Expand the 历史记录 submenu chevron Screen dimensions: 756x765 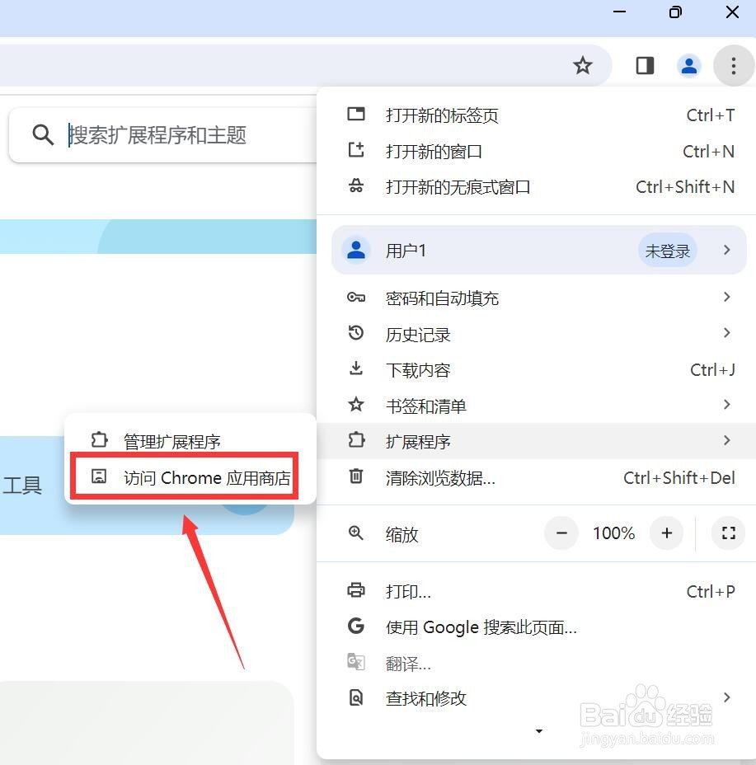(x=726, y=334)
